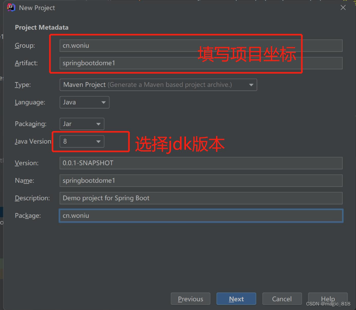Click the Packaging dropdown arrow icon
The height and width of the screenshot is (310, 356).
pos(98,124)
